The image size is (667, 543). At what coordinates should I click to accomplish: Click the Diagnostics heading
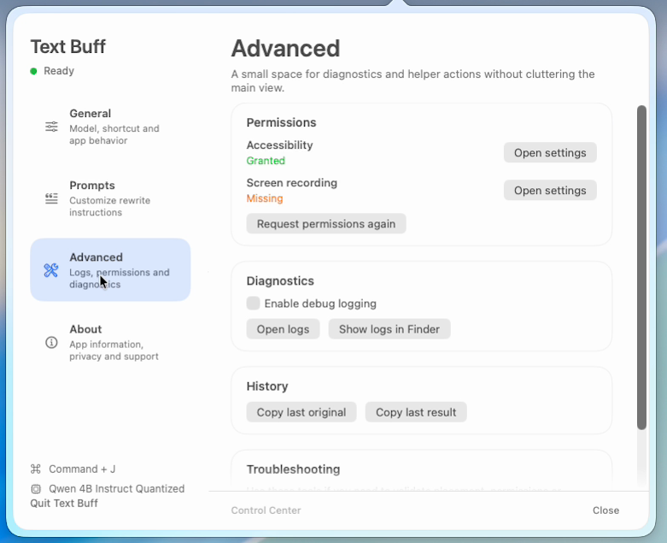pyautogui.click(x=280, y=281)
